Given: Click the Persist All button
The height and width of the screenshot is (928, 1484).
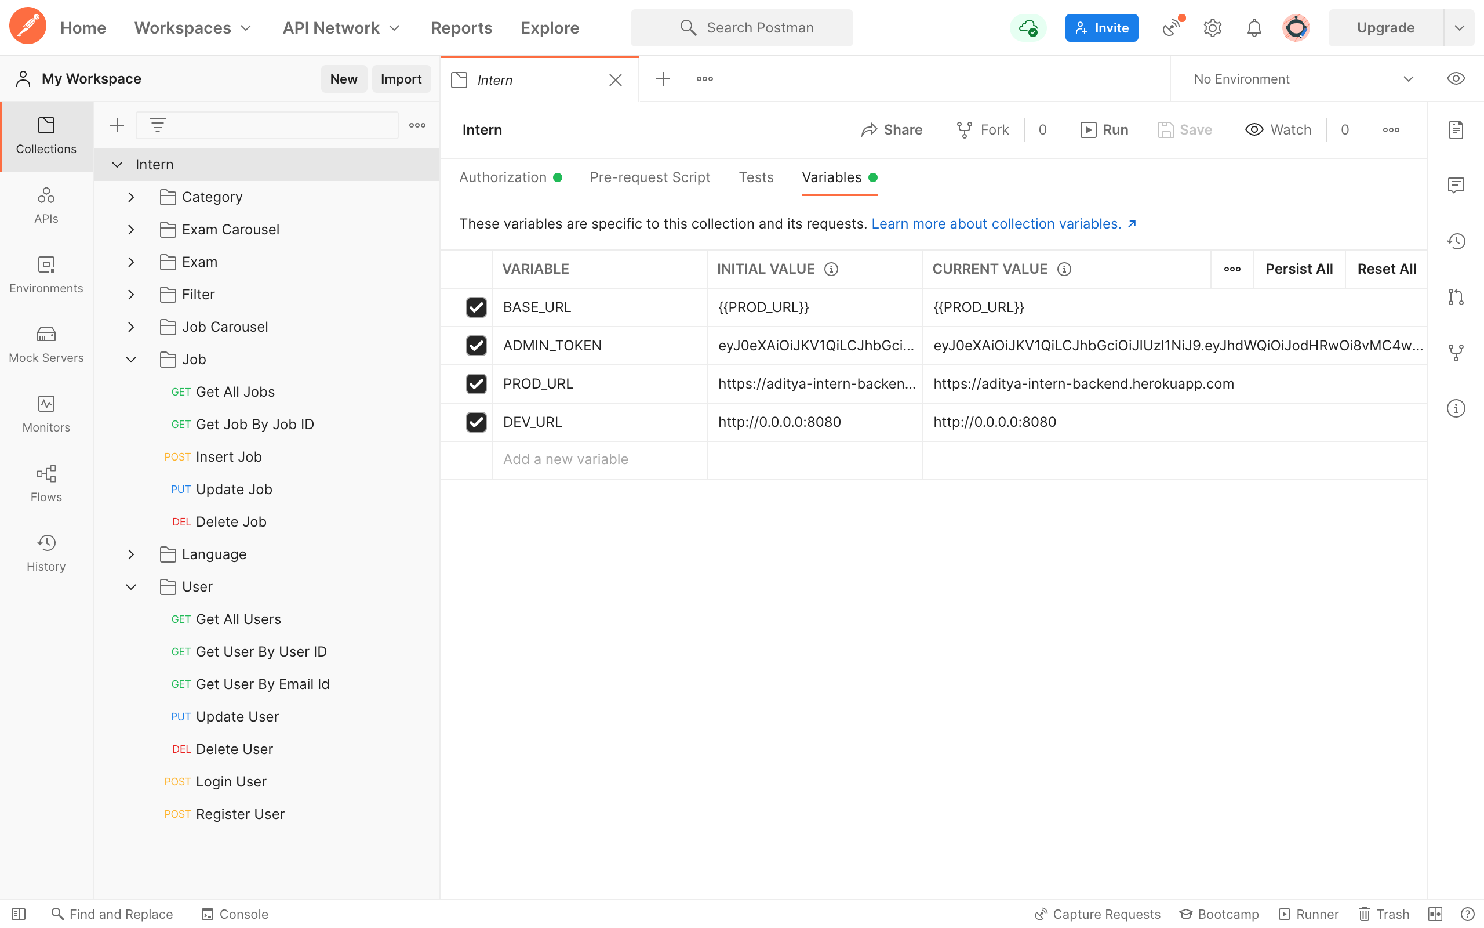Looking at the screenshot, I should coord(1298,269).
